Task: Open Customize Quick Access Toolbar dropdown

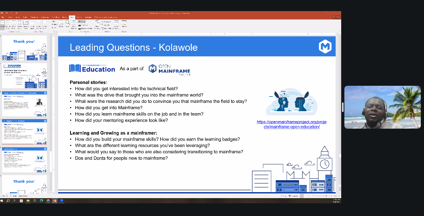Action: tap(21, 13)
